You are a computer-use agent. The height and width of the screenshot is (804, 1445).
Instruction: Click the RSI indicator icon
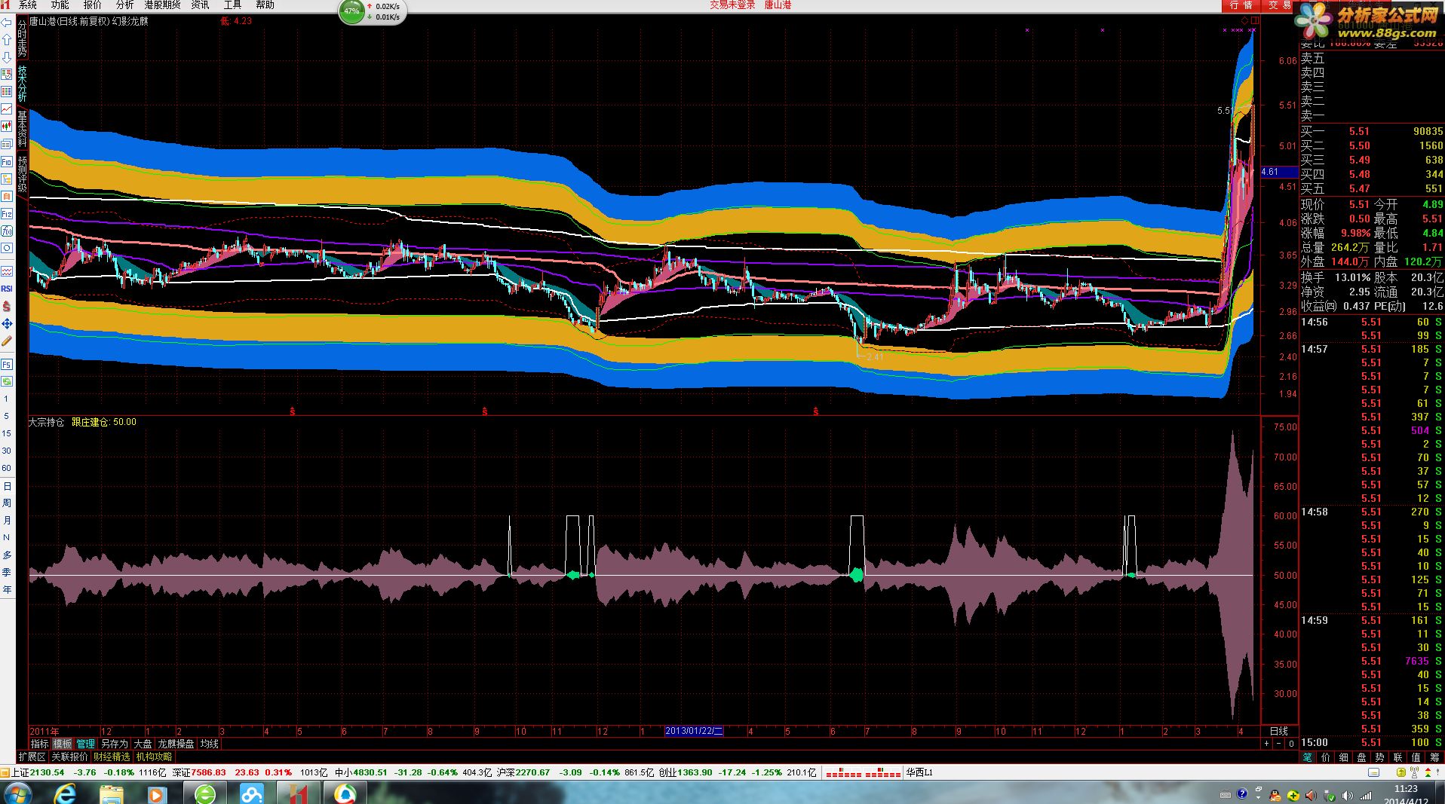pos(7,289)
